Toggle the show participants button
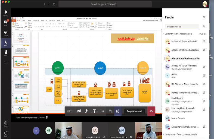The image size is (214, 139). click(118, 111)
